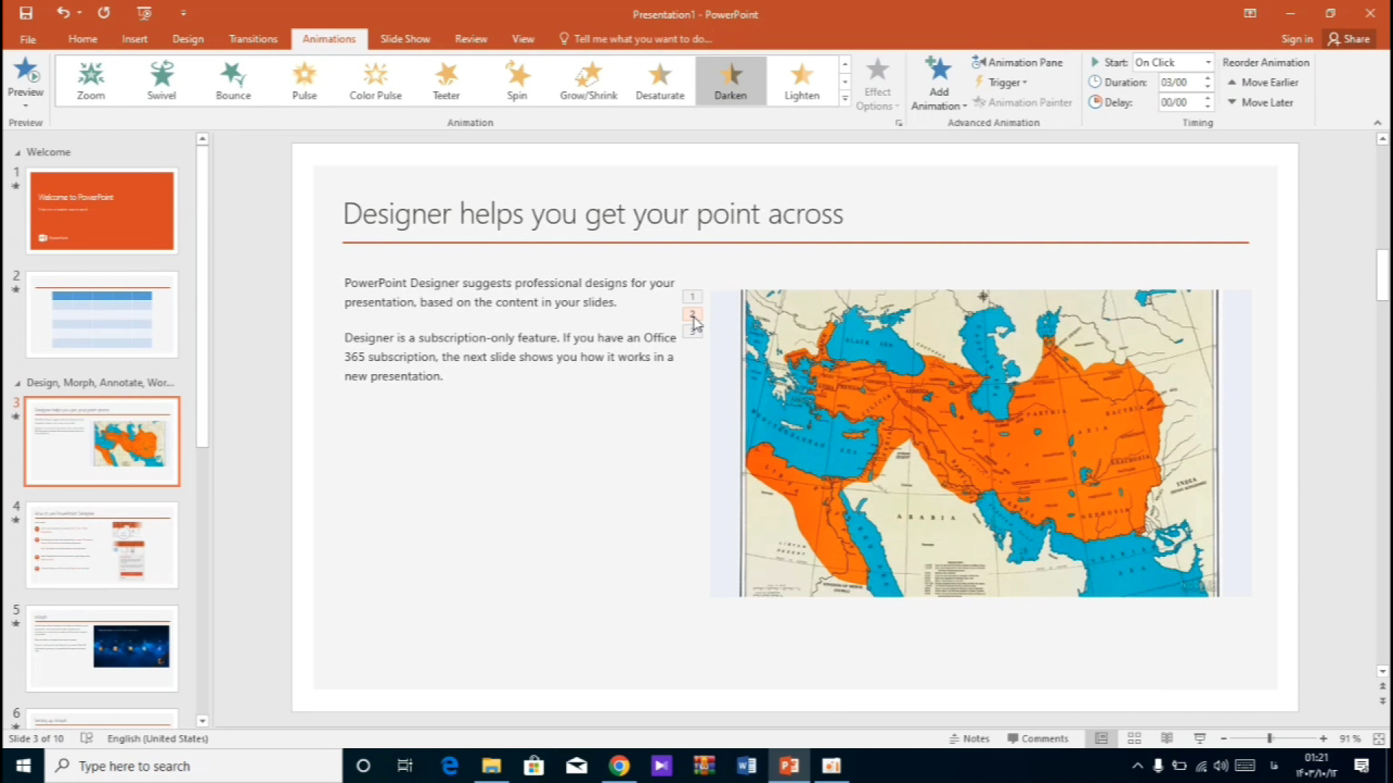Screen dimensions: 1393x783
Task: Open the Review tab
Action: pos(471,39)
